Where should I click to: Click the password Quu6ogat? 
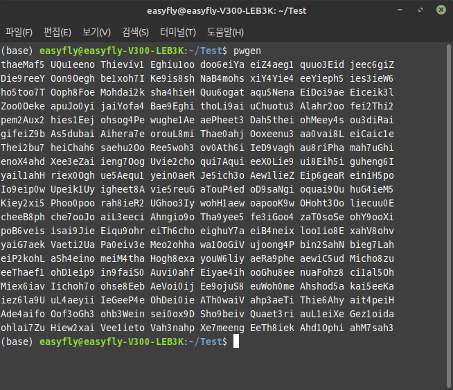[222, 92]
